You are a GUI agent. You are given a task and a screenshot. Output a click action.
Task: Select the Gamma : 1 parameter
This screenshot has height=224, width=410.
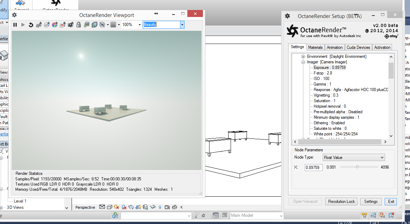(x=322, y=84)
